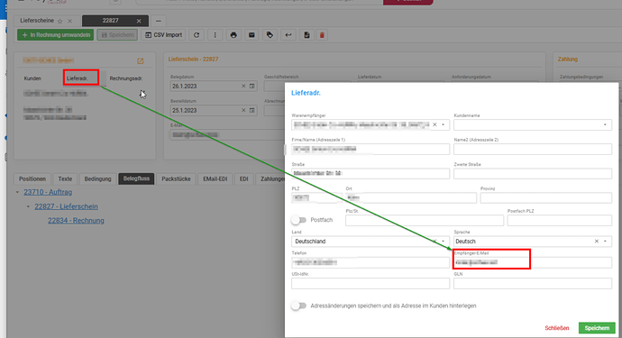Open the 22827 - Lieferschein link
622x338 pixels.
point(66,206)
